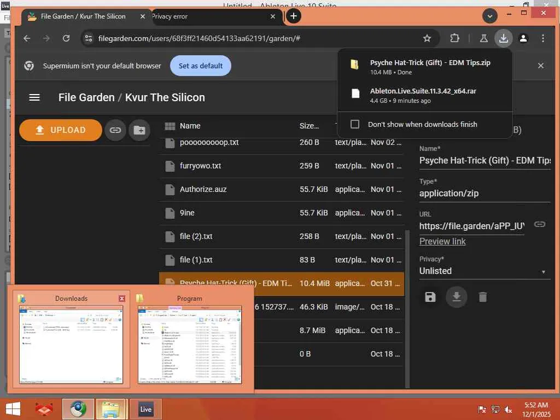Create a new folder with folder-plus icon
The height and width of the screenshot is (420, 560).
pyautogui.click(x=139, y=130)
